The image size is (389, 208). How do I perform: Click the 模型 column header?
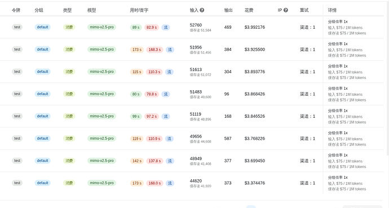click(x=91, y=10)
